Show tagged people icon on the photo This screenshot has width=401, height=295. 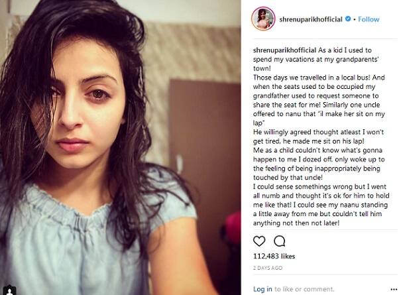[10, 290]
